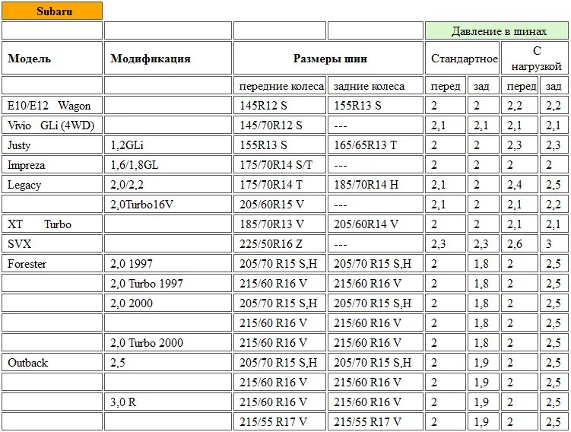The image size is (571, 432).
Task: Click the 'Forester' model cell
Action: (52, 264)
